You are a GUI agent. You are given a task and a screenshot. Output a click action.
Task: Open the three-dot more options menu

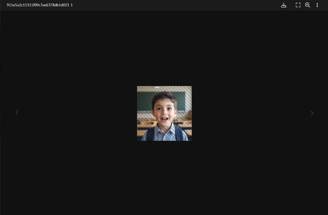317,5
